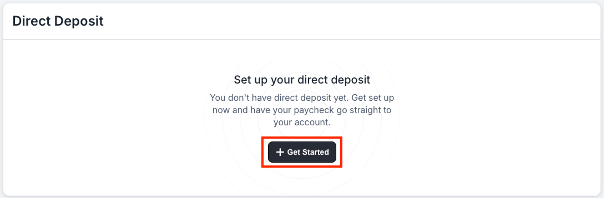Click the word "You" starting the description
Screen dimensions: 604x198
point(218,98)
